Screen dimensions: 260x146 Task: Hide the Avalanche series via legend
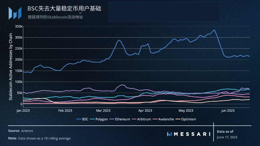164,119
